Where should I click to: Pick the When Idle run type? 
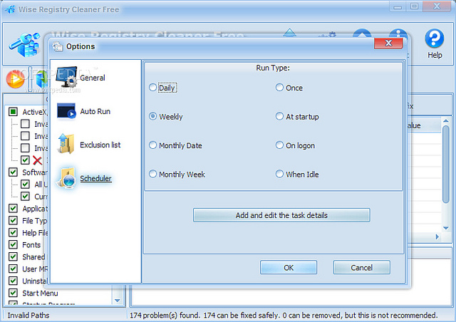click(280, 174)
